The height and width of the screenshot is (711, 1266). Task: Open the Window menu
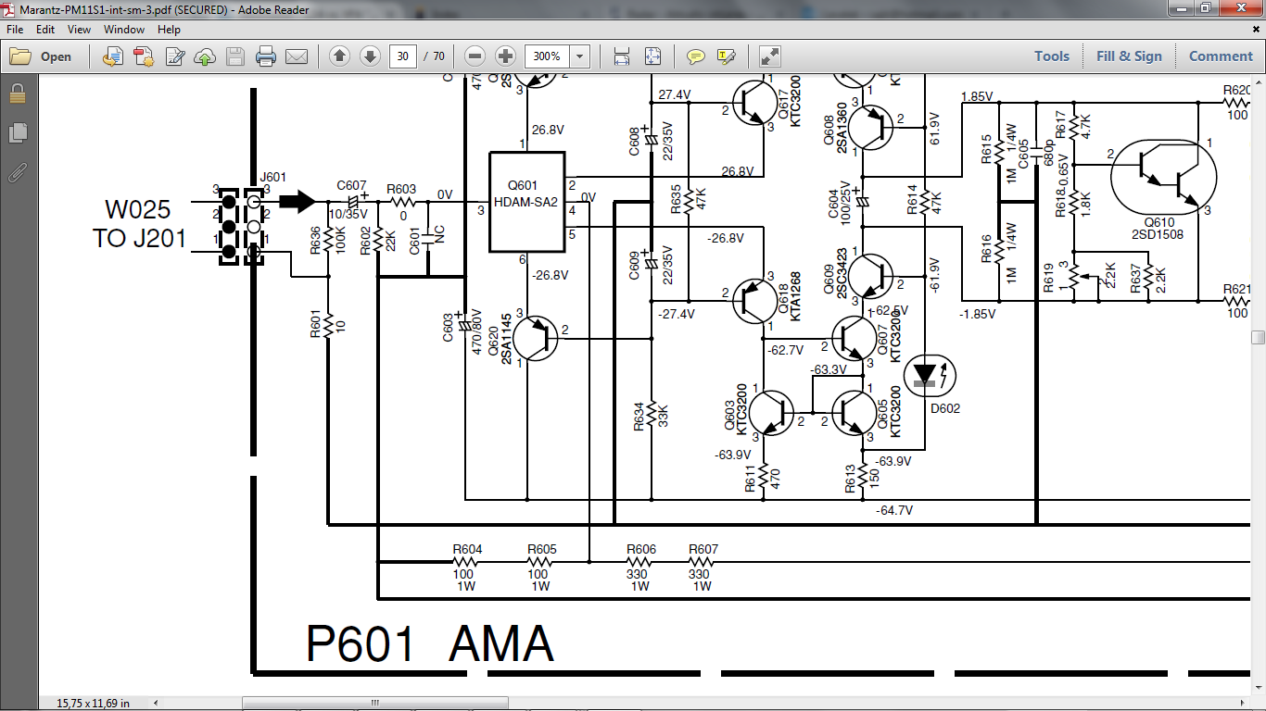(124, 30)
